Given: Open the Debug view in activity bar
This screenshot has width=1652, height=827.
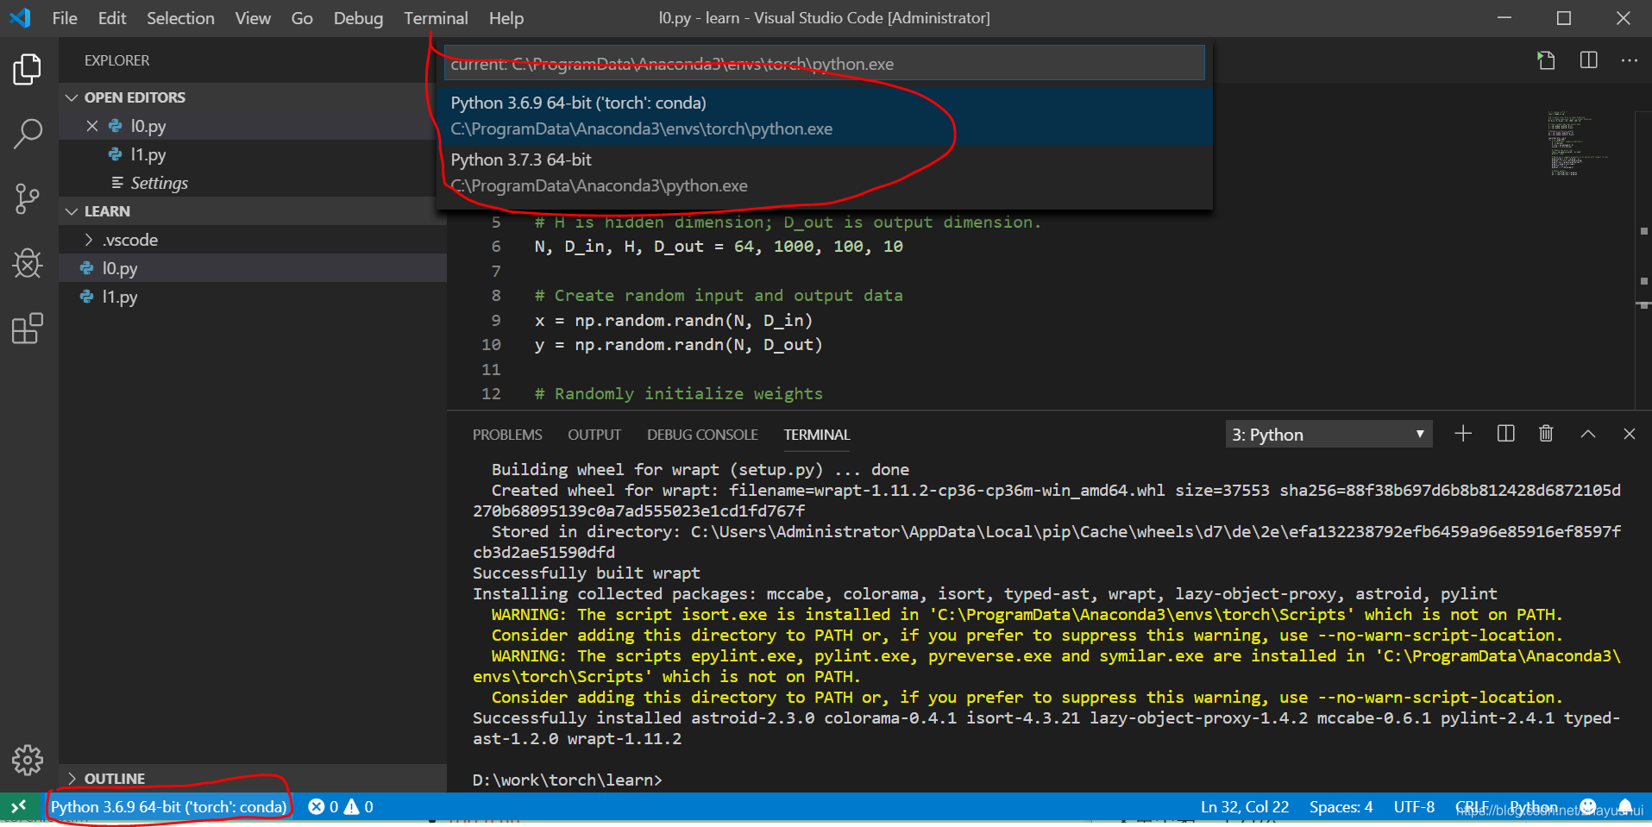Looking at the screenshot, I should (x=28, y=263).
